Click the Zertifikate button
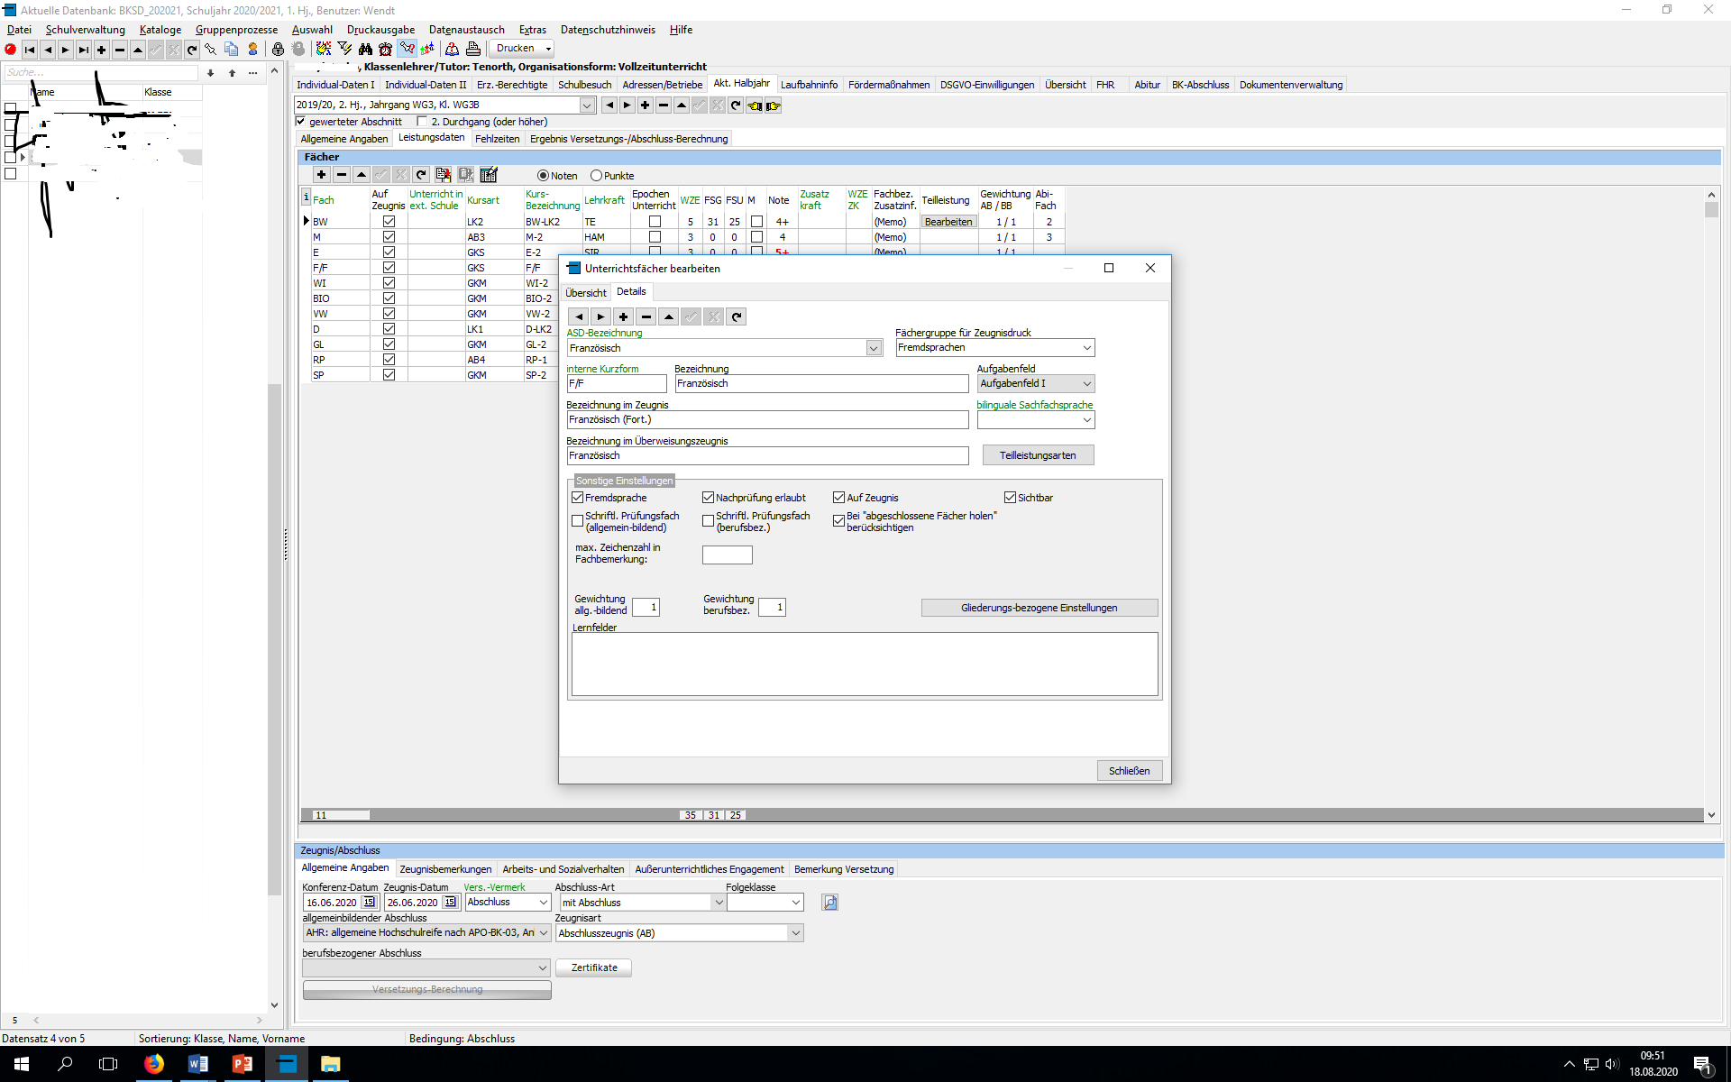The image size is (1731, 1082). coord(594,967)
